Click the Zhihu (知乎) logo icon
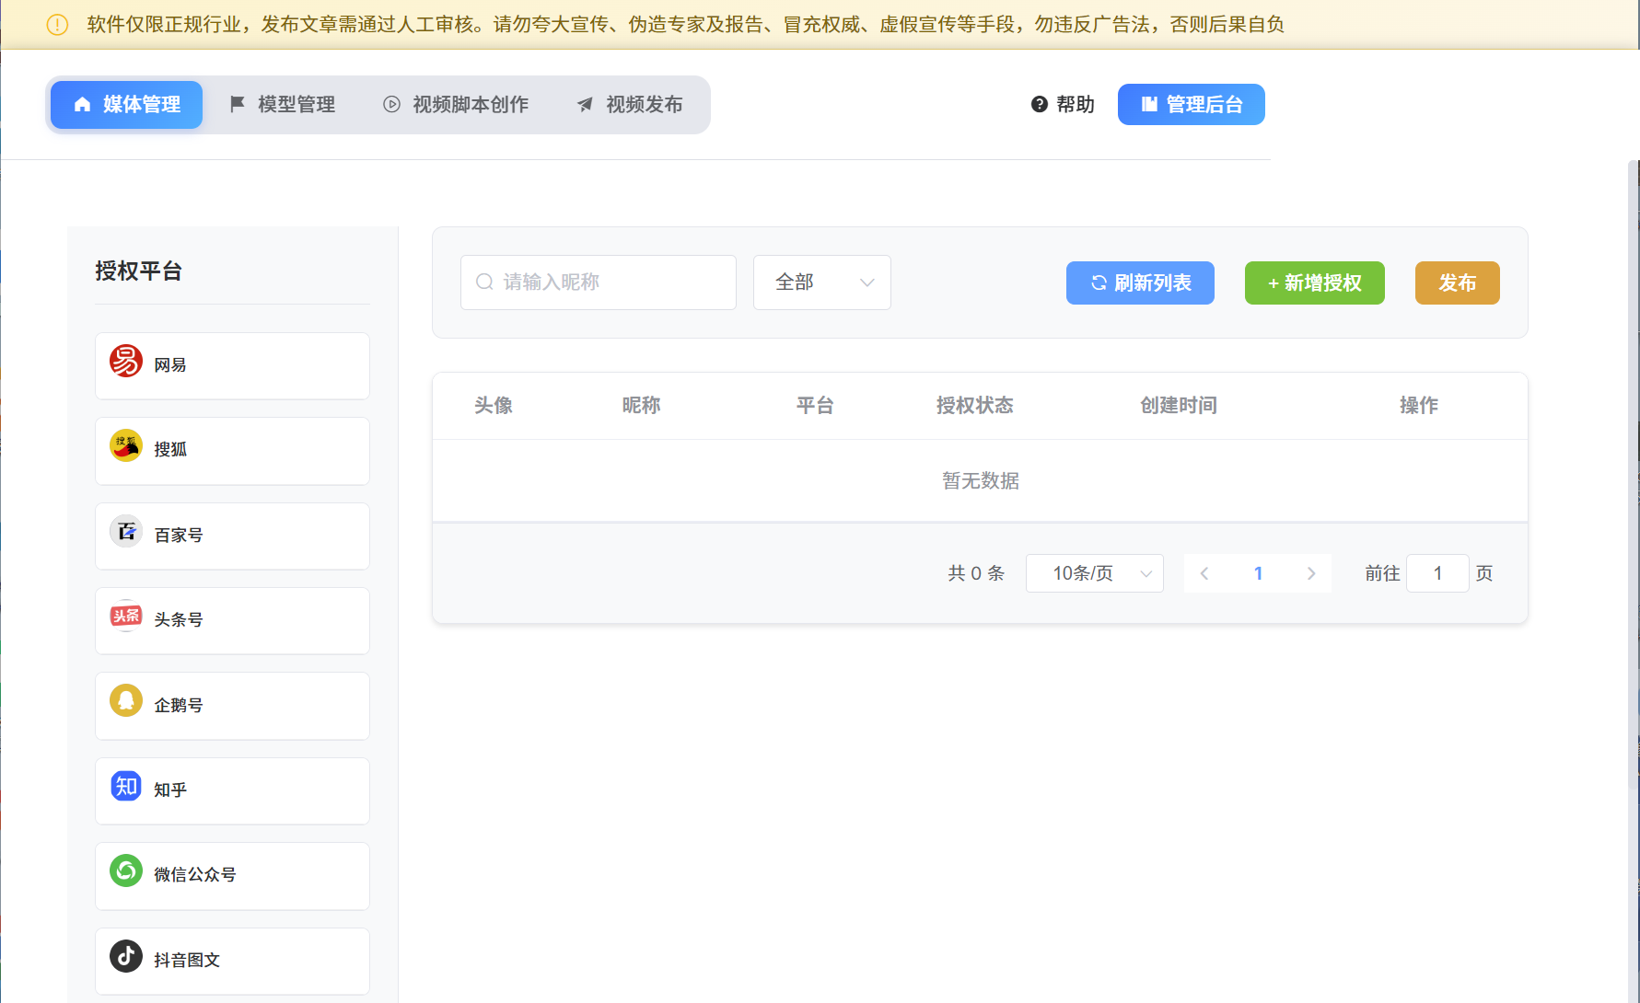 tap(126, 786)
